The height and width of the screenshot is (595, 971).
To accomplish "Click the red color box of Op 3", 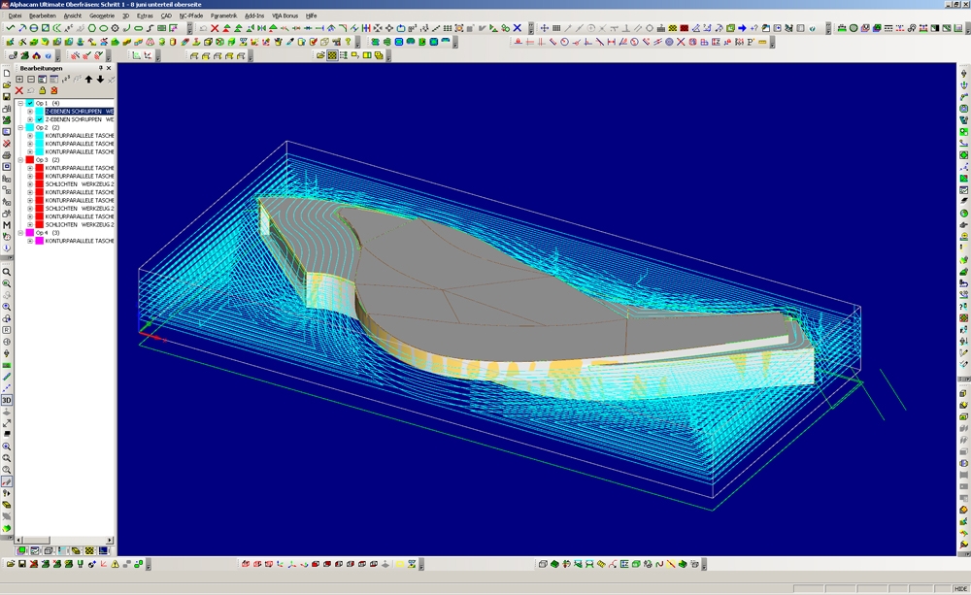I will [x=30, y=160].
